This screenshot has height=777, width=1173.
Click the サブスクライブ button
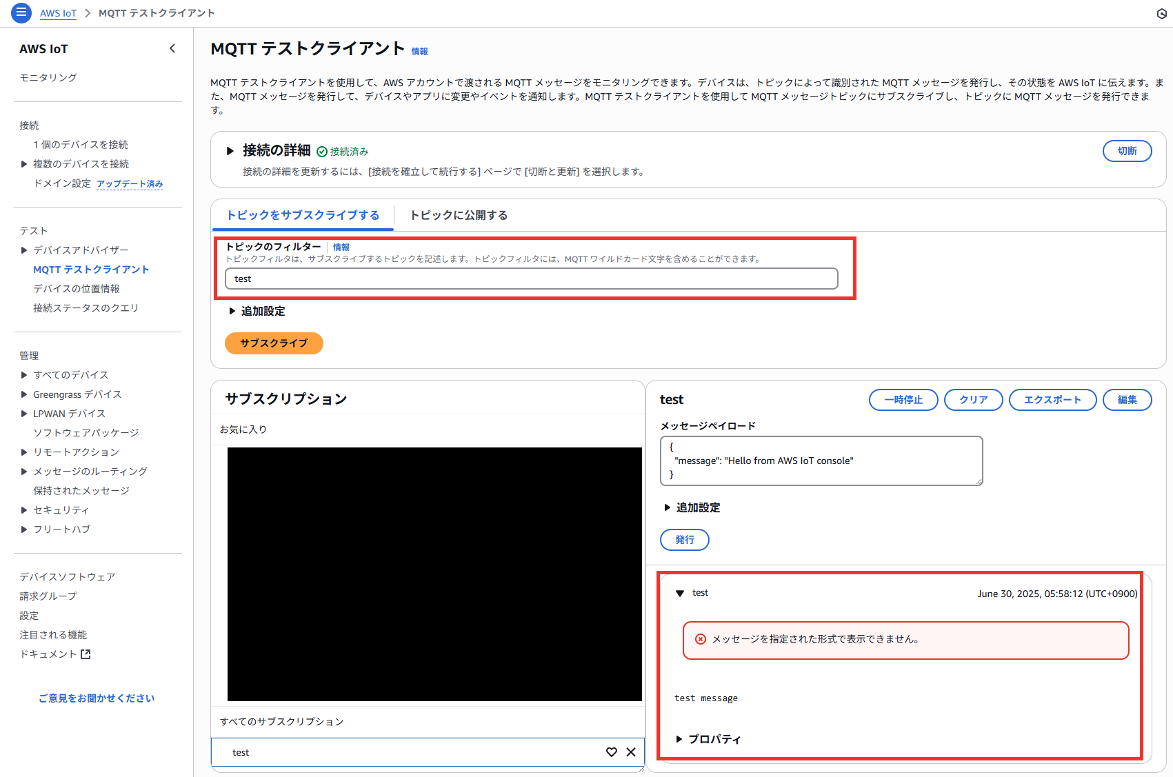click(274, 343)
